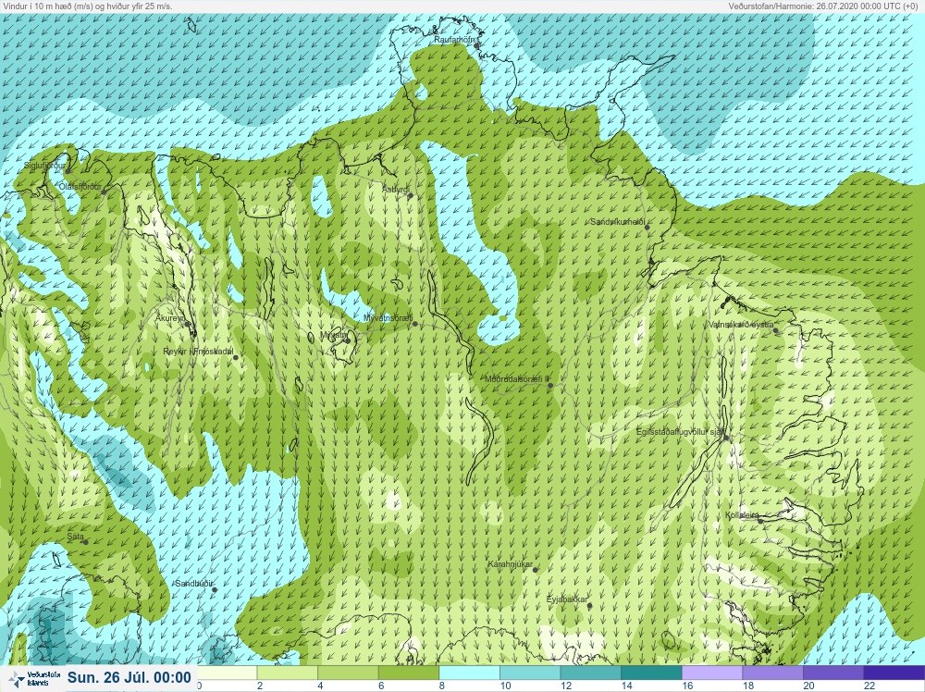Viewport: 925px width, 692px height.
Task: Click the Kollaleira station label
Action: pyautogui.click(x=742, y=515)
